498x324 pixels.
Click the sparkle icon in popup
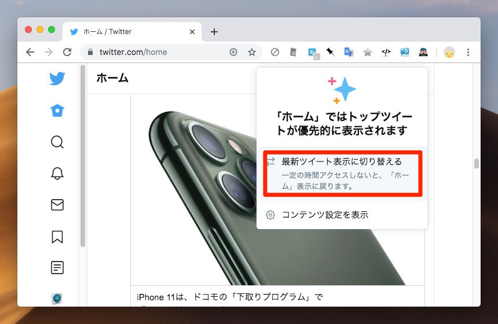point(342,90)
